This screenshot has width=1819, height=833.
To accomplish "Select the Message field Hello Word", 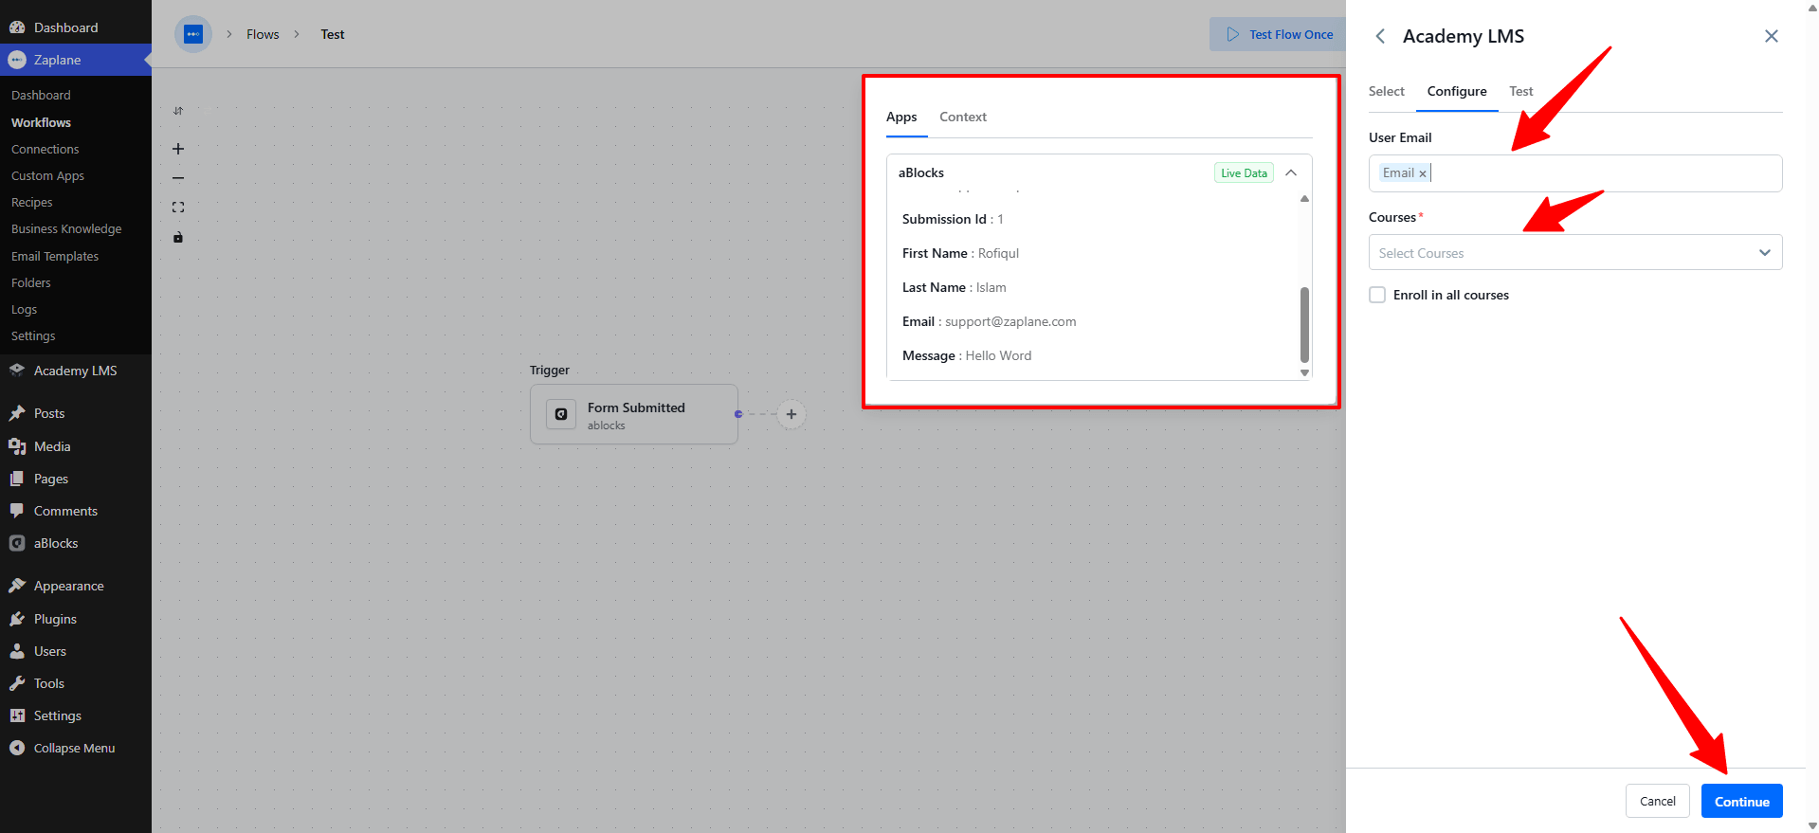I will pyautogui.click(x=967, y=355).
